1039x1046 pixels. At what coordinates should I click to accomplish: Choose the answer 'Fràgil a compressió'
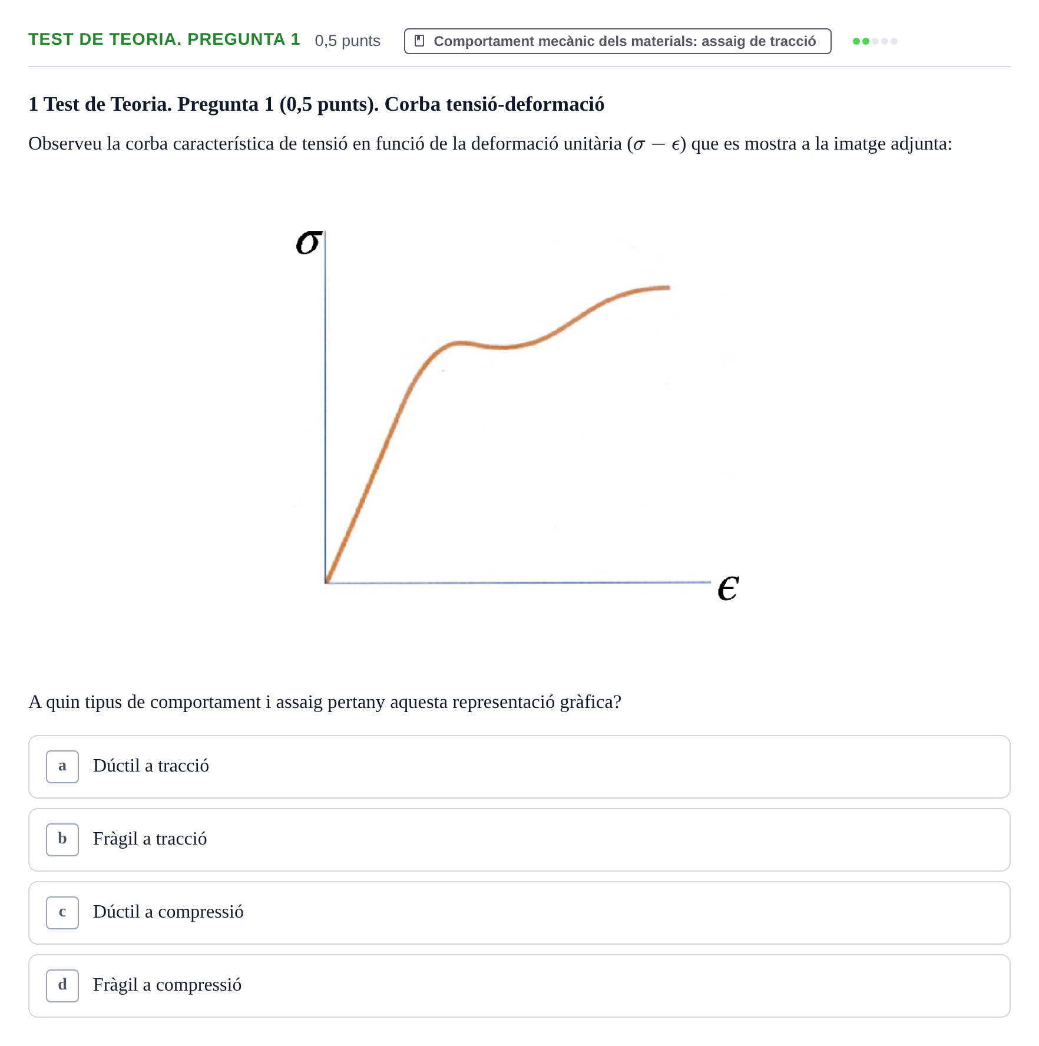click(519, 986)
